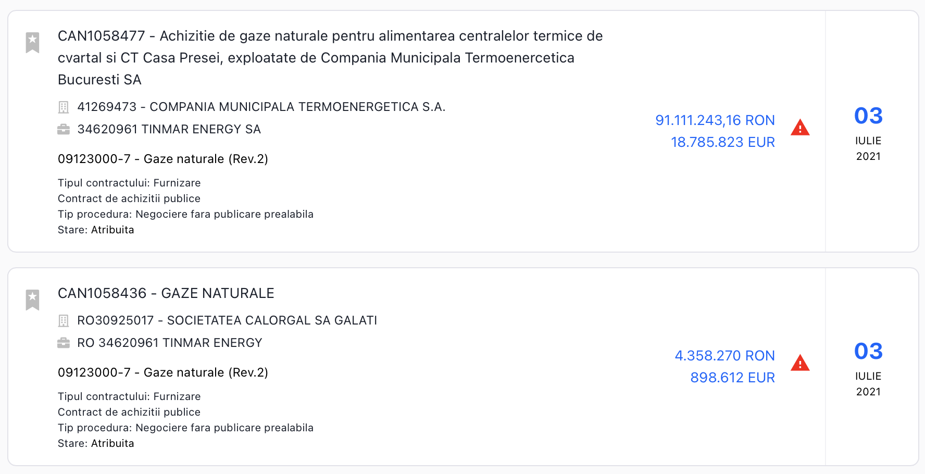This screenshot has width=925, height=474.
Task: Click building icon next to SOCIETATEA CALORGAL
Action: [x=64, y=321]
